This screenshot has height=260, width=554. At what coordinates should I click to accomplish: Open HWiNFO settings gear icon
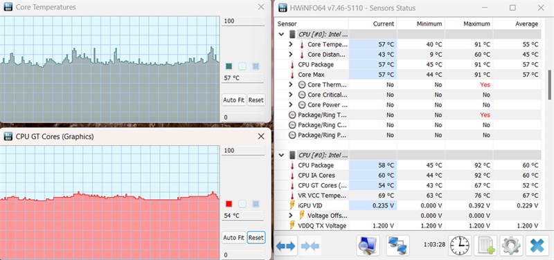click(511, 245)
